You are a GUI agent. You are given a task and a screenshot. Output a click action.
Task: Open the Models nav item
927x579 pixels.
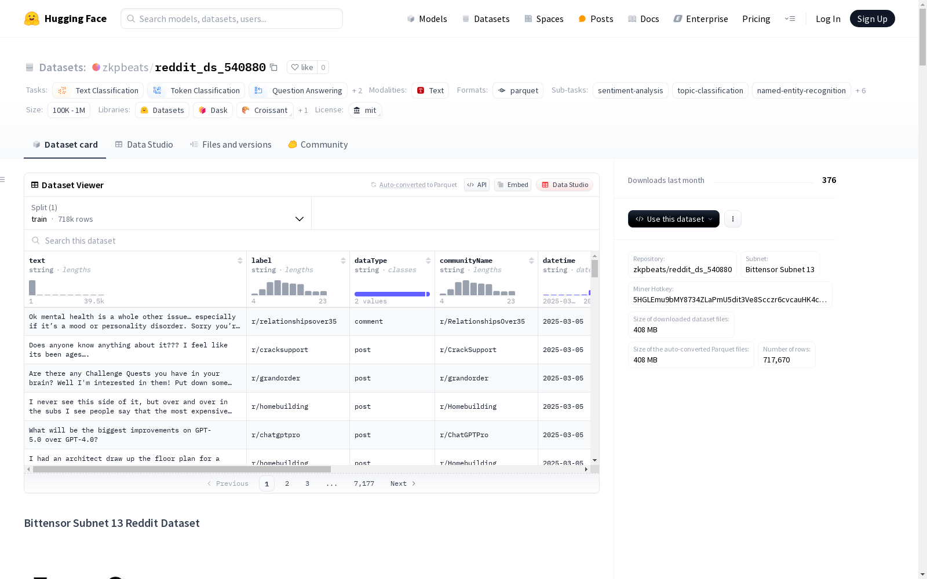427,19
